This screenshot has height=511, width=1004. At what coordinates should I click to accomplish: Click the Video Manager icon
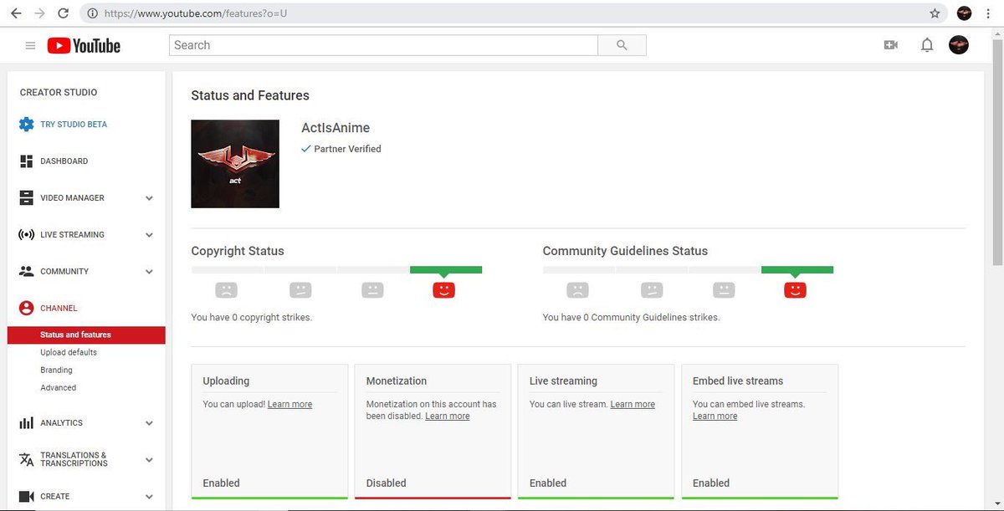tap(26, 198)
